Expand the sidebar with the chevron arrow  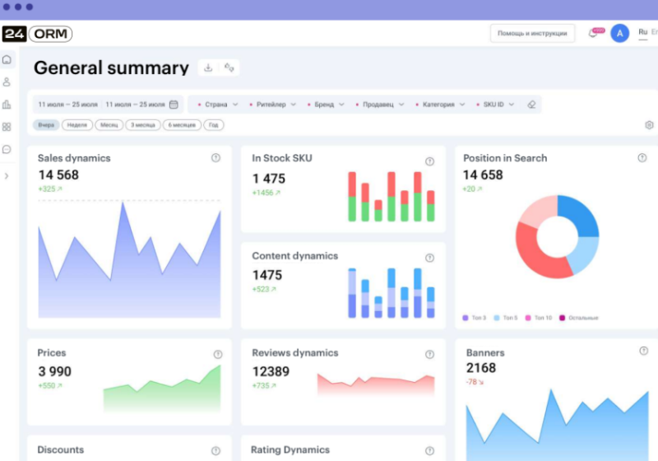7,176
